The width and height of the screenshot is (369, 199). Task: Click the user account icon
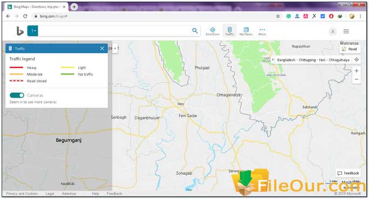coord(333,31)
